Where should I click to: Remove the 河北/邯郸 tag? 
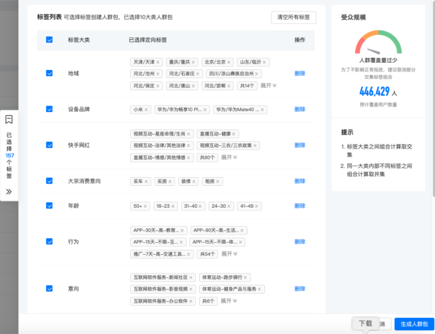229,86
